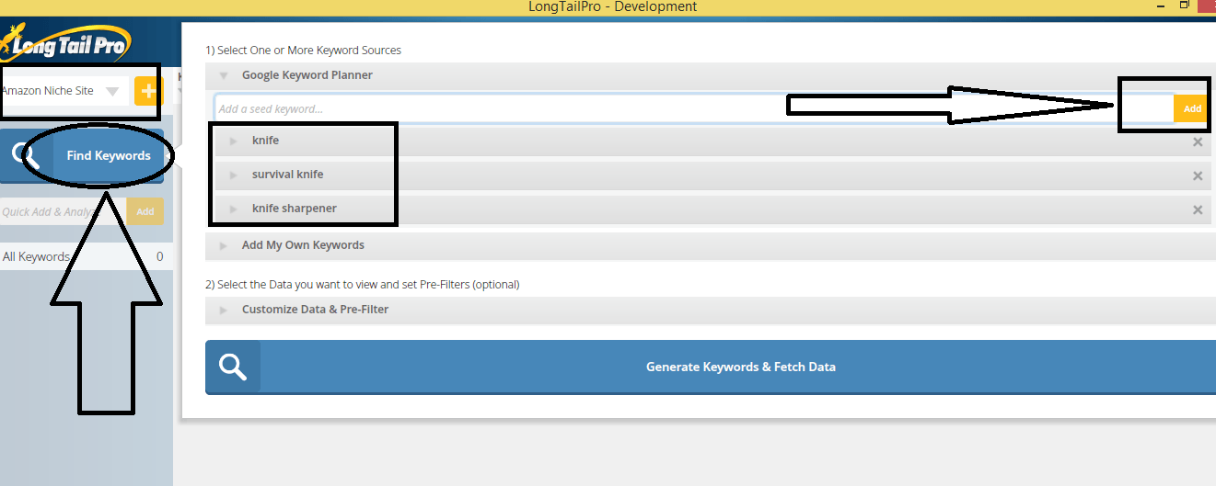
Task: Add a new project with the plus button
Action: coord(146,91)
